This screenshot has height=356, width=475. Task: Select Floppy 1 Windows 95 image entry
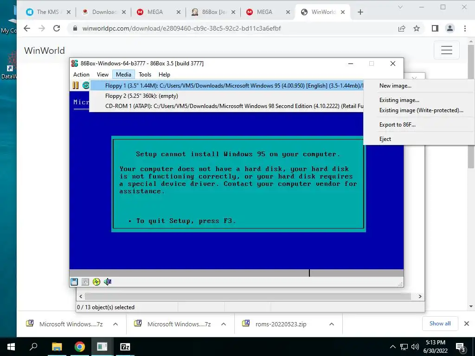pos(226,86)
